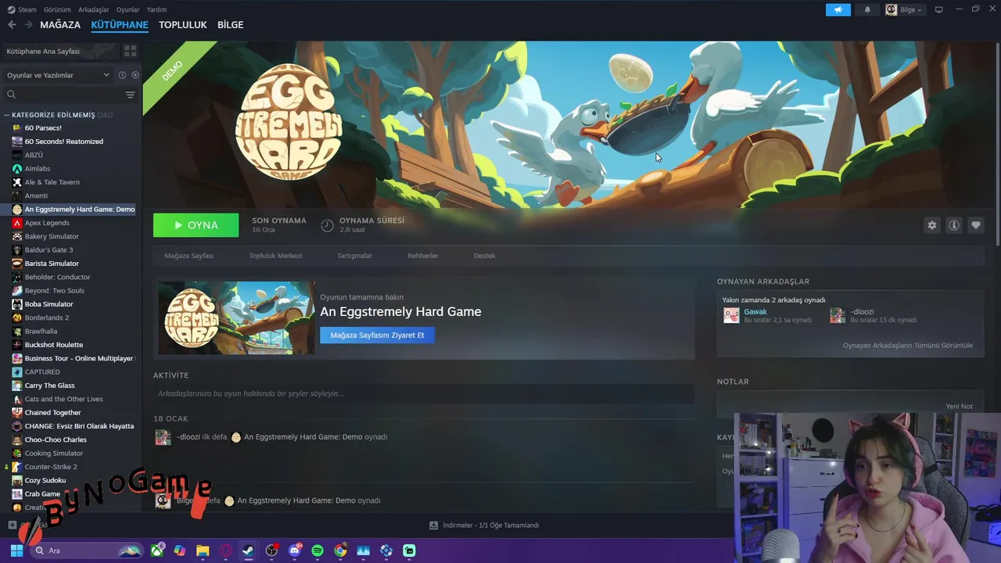View all friends who play link
The height and width of the screenshot is (563, 1001).
(x=907, y=346)
